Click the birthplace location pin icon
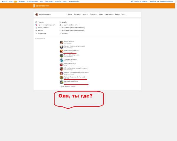 (36, 28)
